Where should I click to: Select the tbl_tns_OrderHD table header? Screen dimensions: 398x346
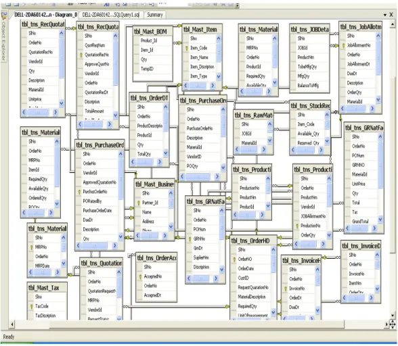coord(254,241)
